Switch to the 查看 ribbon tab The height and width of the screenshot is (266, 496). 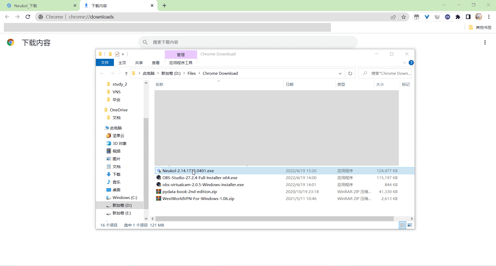click(156, 63)
